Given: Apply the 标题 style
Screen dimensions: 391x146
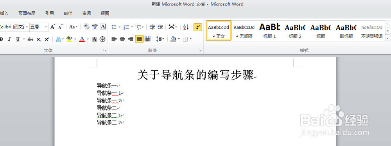Looking at the screenshot, I should (321, 31).
